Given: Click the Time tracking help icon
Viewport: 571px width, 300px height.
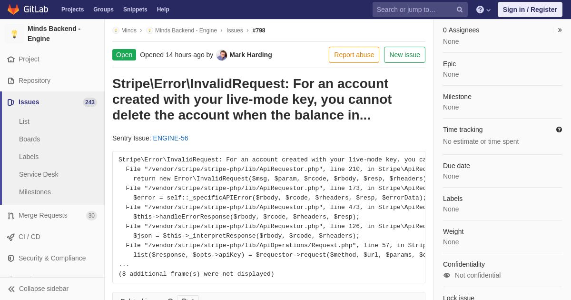Looking at the screenshot, I should coord(559,130).
